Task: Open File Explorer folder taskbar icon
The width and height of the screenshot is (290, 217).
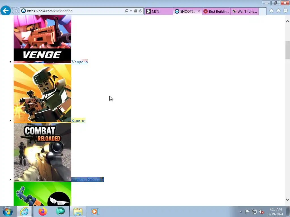Action: point(78,211)
